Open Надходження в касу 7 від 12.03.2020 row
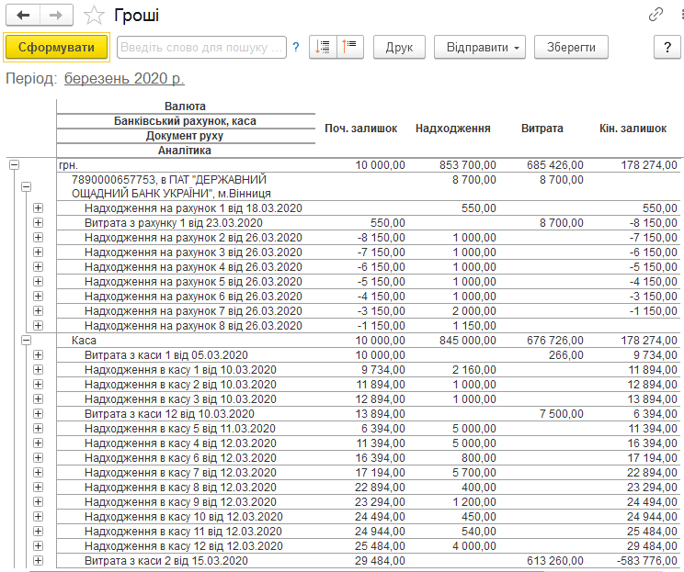Viewport: 684px width, 572px height. pyautogui.click(x=180, y=473)
